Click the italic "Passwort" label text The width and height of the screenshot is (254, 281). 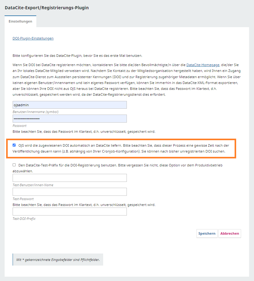[x=19, y=126]
